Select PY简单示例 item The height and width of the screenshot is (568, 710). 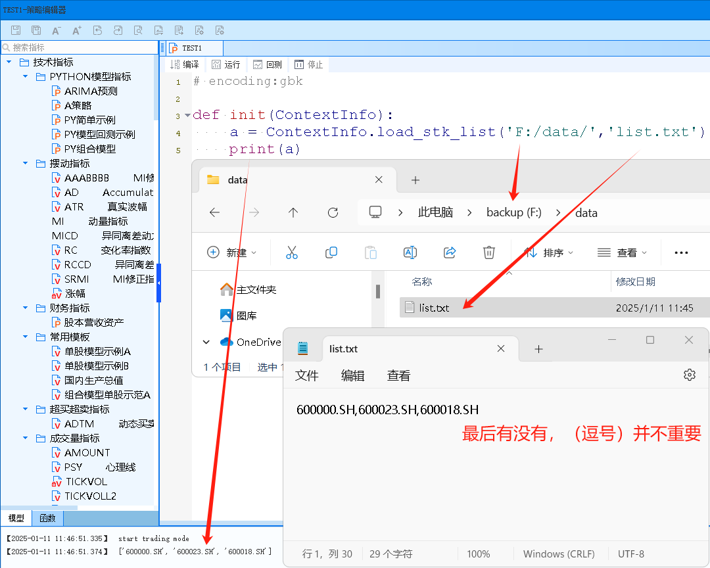tap(83, 120)
